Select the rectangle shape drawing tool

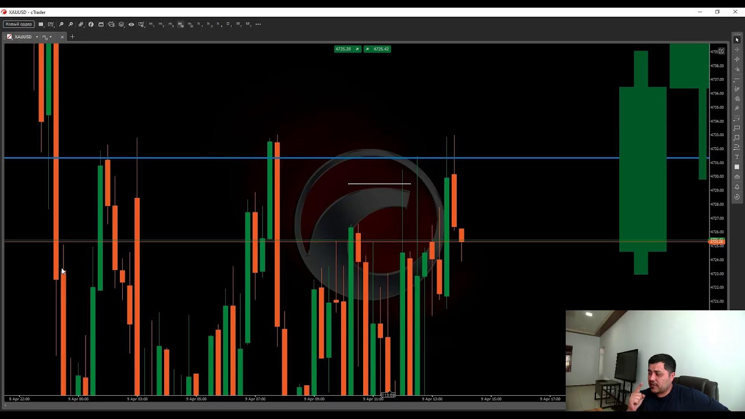coord(737,127)
